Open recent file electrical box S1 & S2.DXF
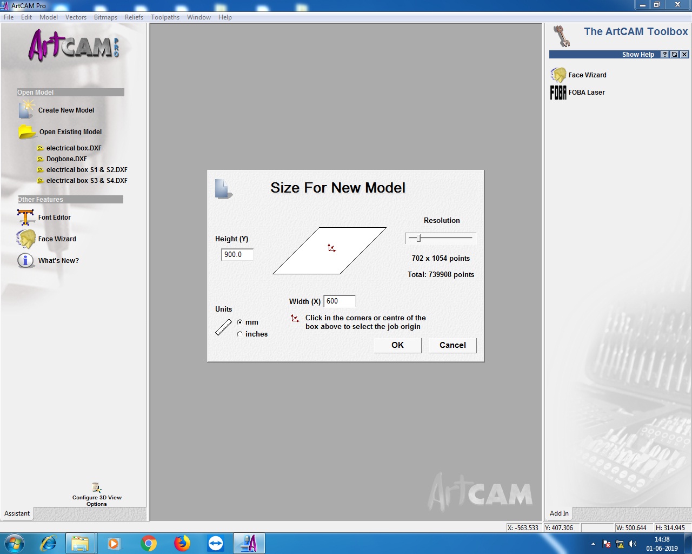The height and width of the screenshot is (554, 692). 86,170
